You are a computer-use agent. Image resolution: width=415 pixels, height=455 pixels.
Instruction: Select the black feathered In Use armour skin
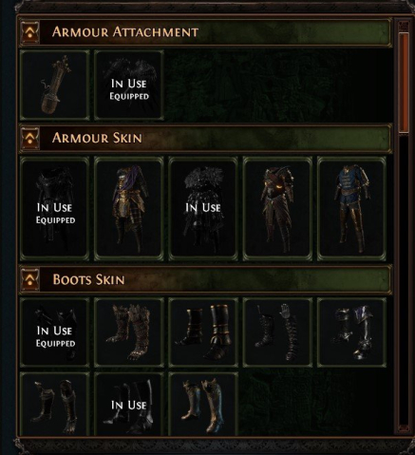[203, 208]
